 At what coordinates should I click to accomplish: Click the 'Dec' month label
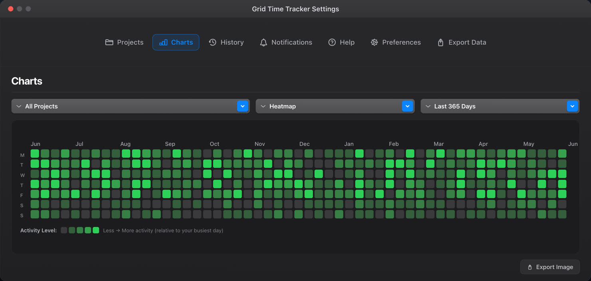pos(304,144)
